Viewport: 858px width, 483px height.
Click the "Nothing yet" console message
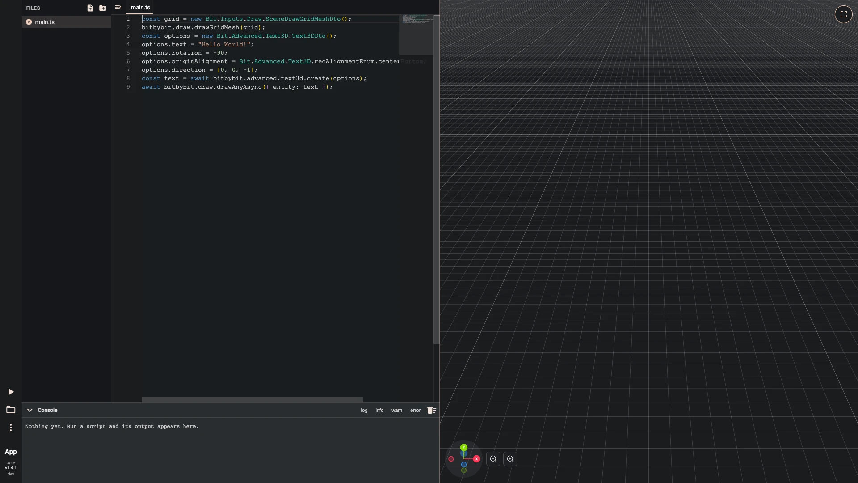(x=112, y=427)
